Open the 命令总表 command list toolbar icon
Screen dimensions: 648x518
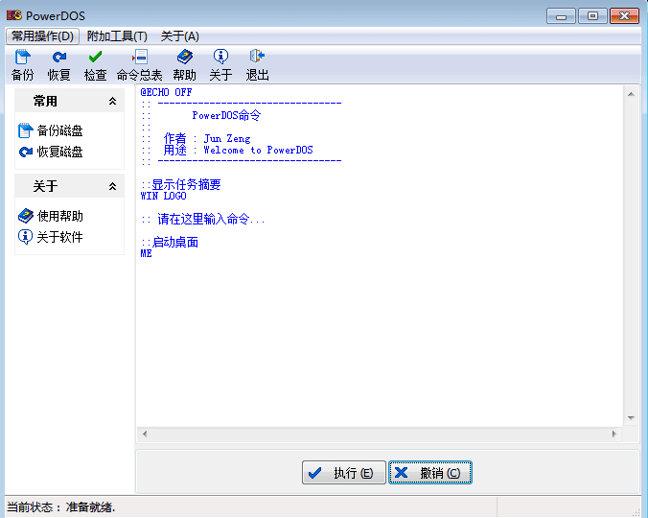(x=140, y=57)
